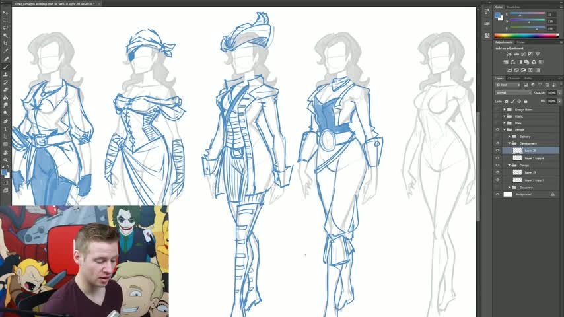Expand the Design Notes group

505,110
